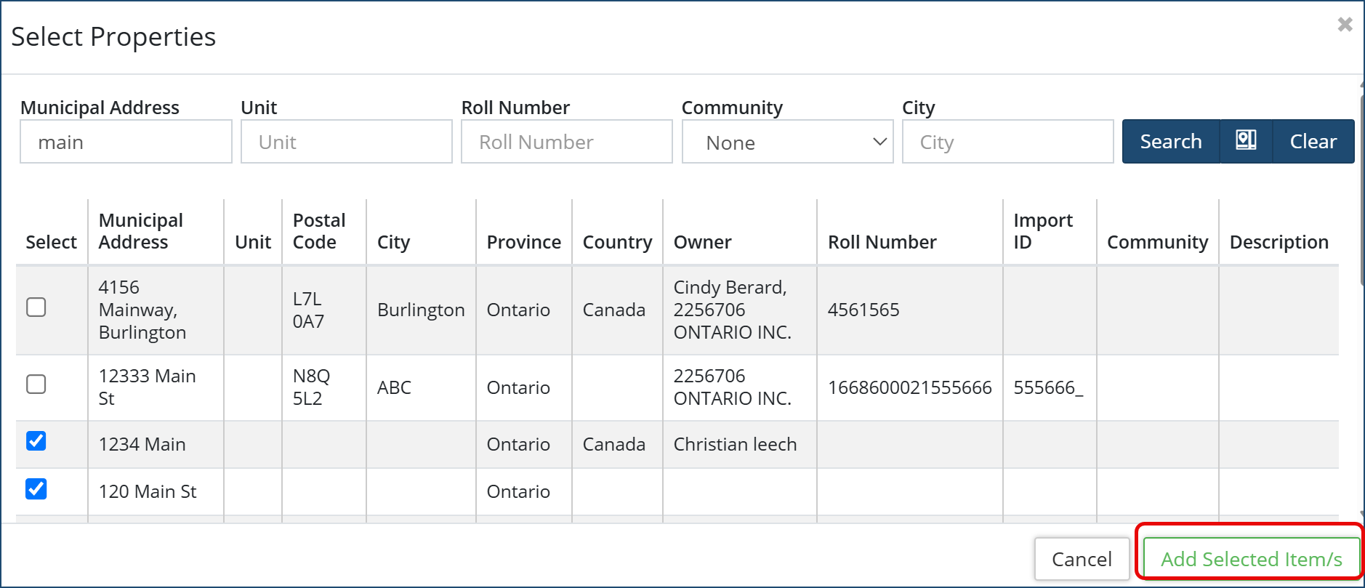Click the Province column header
Viewport: 1365px width, 588px height.
[x=523, y=242]
